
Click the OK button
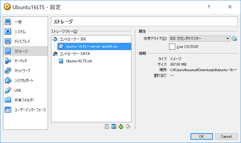coord(201,136)
